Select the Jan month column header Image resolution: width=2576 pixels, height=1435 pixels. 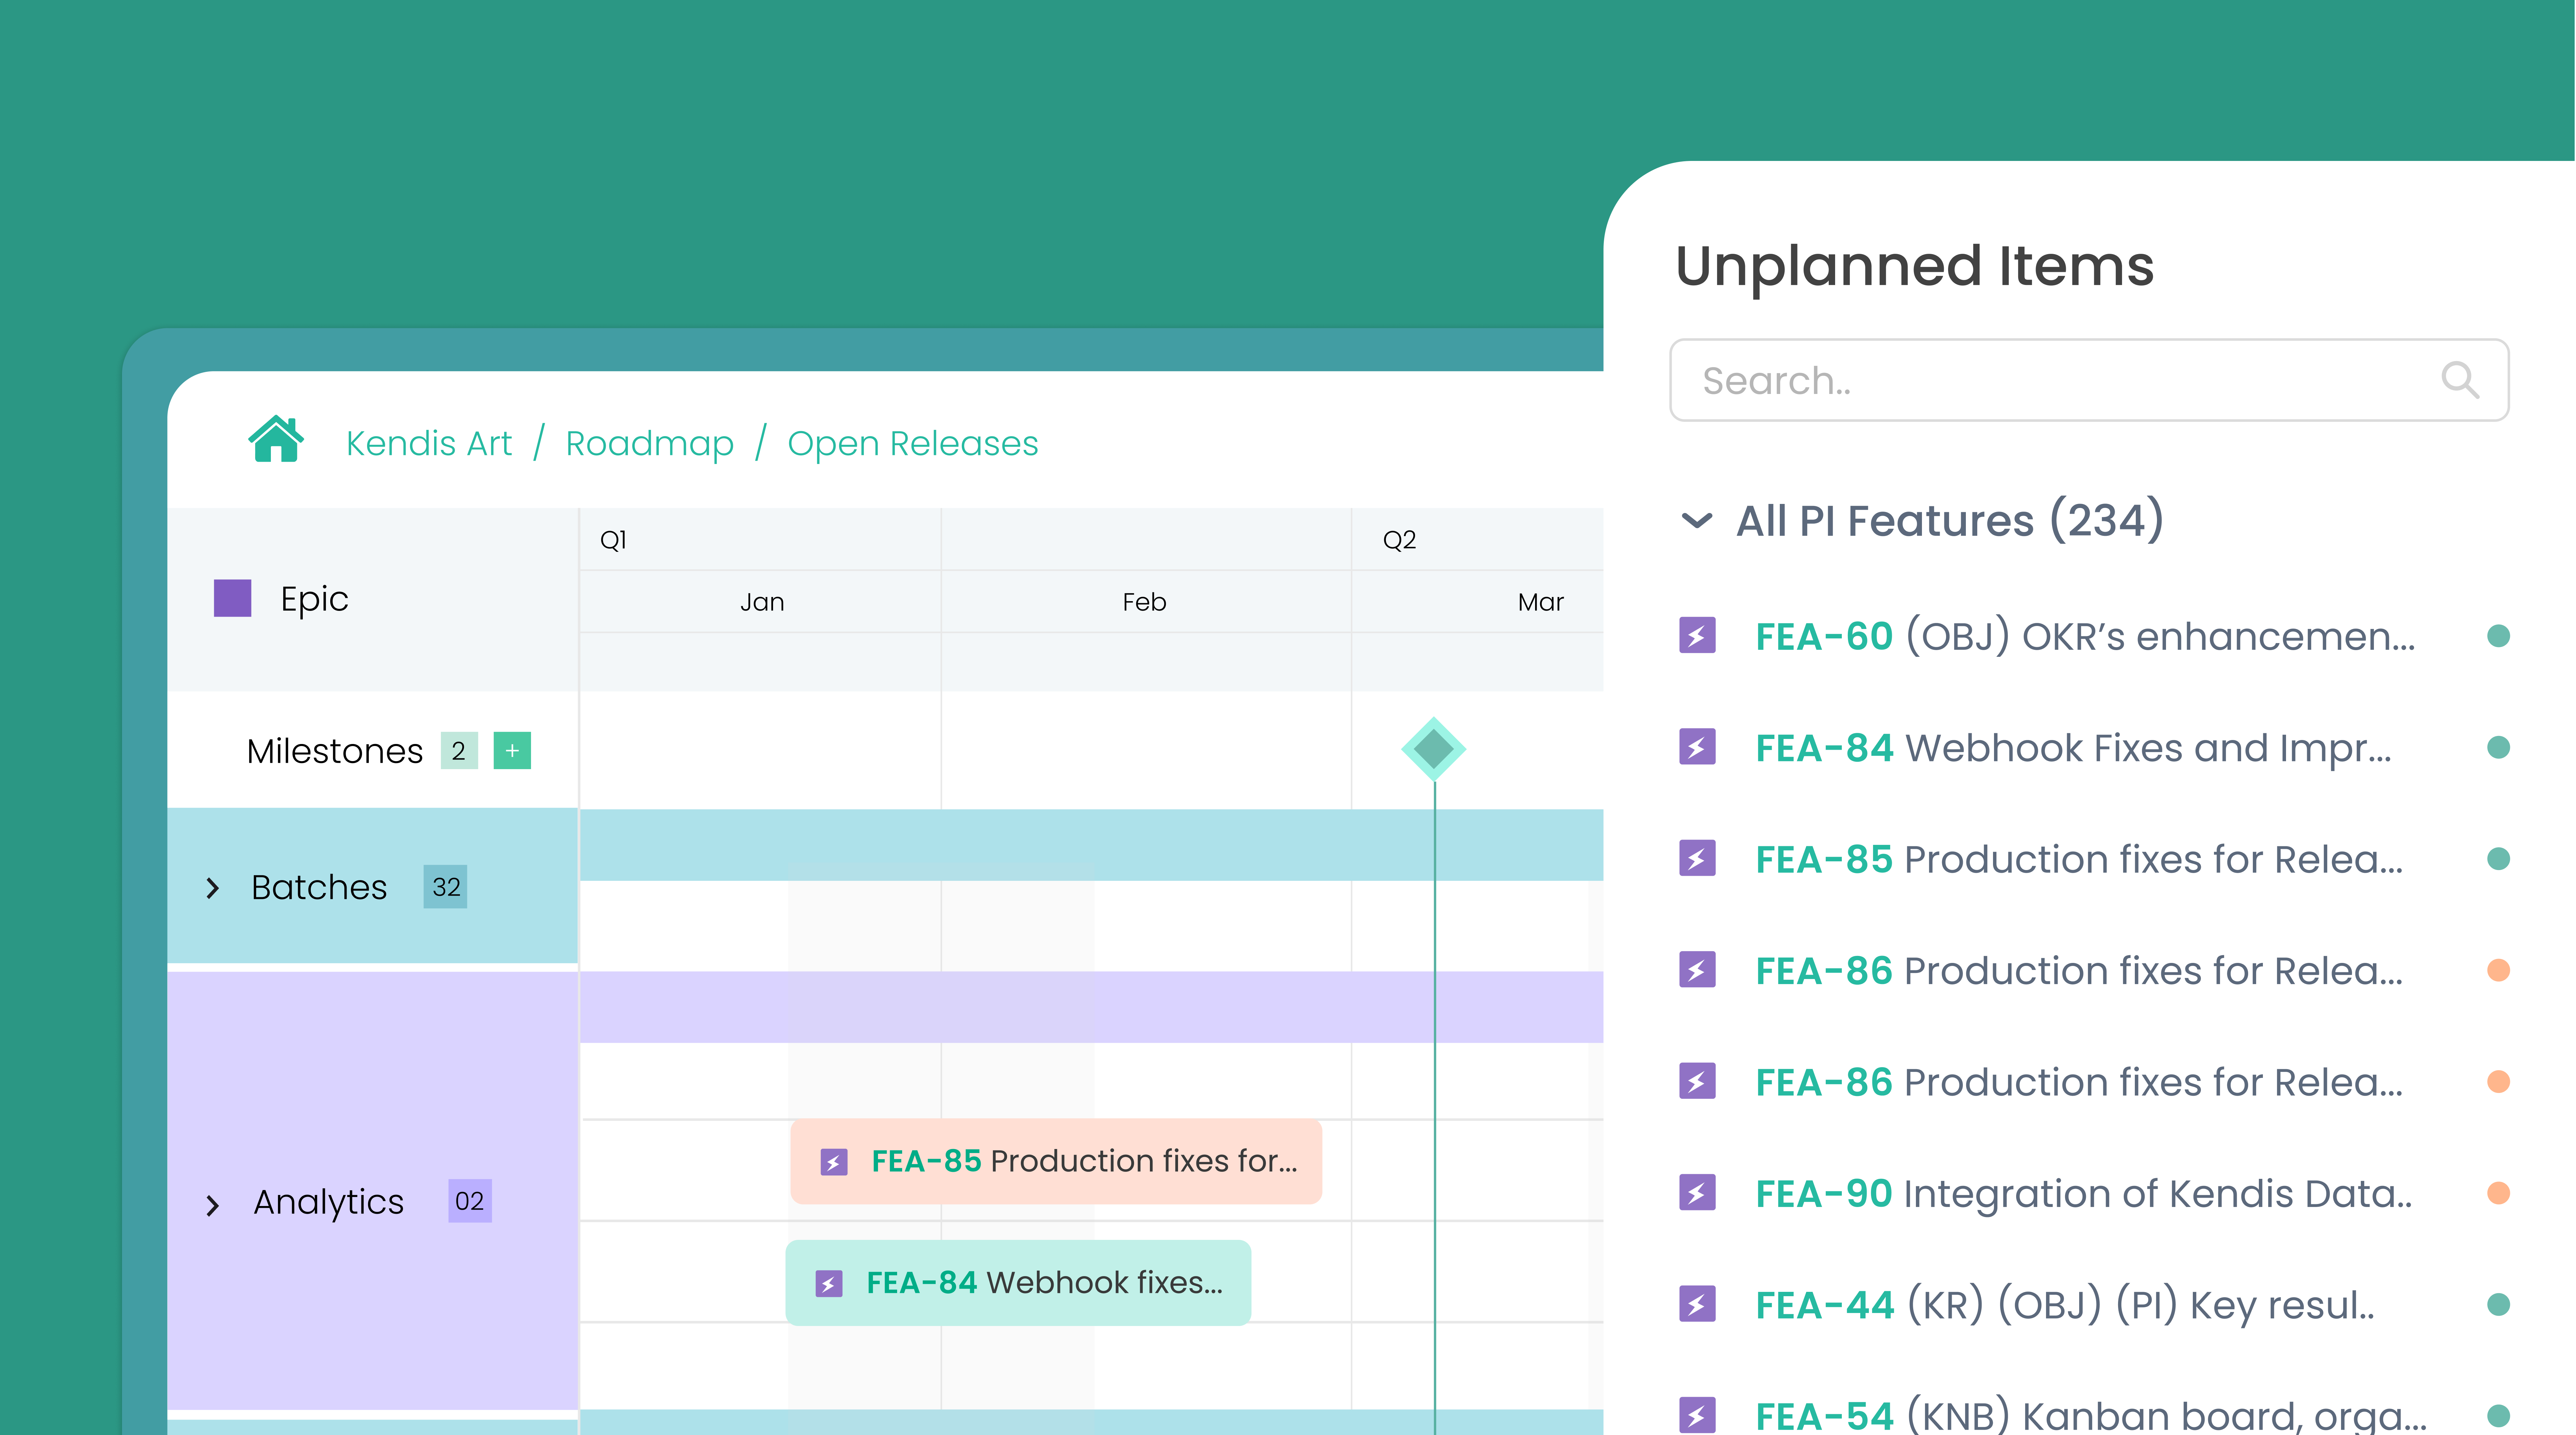coord(762,602)
